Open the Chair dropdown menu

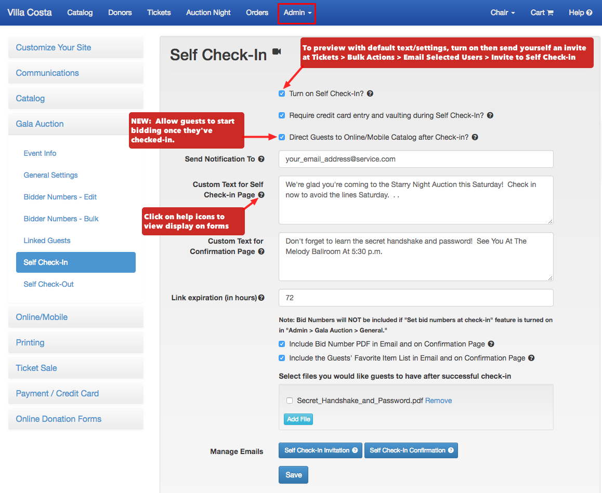(503, 12)
